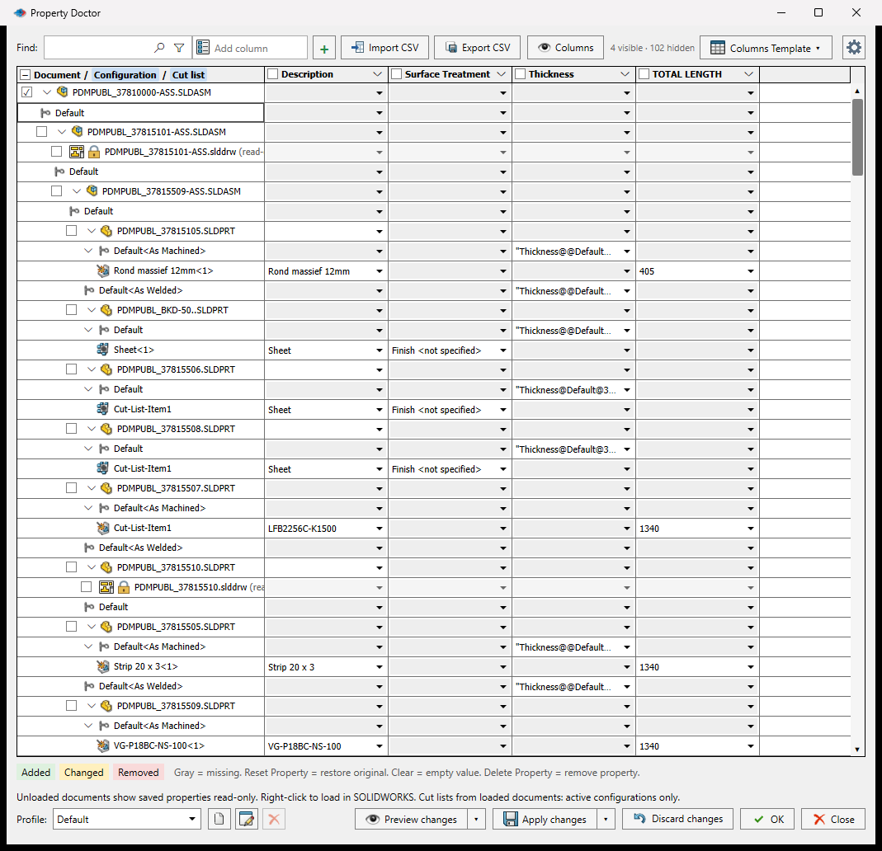The height and width of the screenshot is (851, 882).
Task: Open TOTAL LENGTH dropdown showing 405
Action: click(750, 271)
